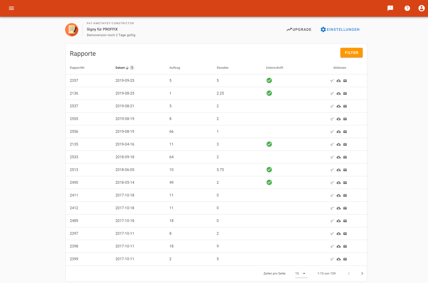
Task: Open the help question mark icon
Action: 407,8
